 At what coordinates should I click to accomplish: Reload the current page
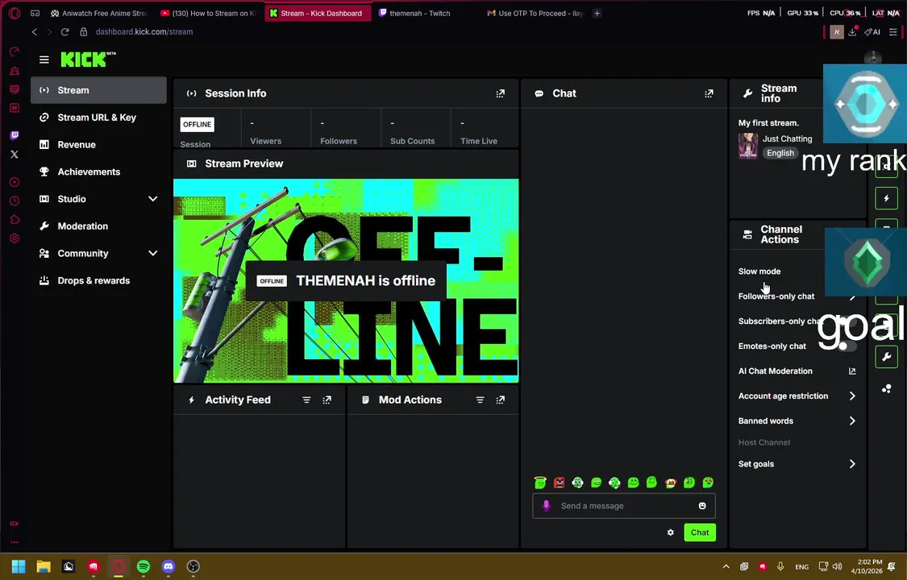click(64, 31)
